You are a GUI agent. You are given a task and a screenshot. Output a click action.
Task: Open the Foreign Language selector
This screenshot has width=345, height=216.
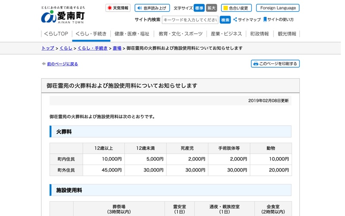coord(278,8)
